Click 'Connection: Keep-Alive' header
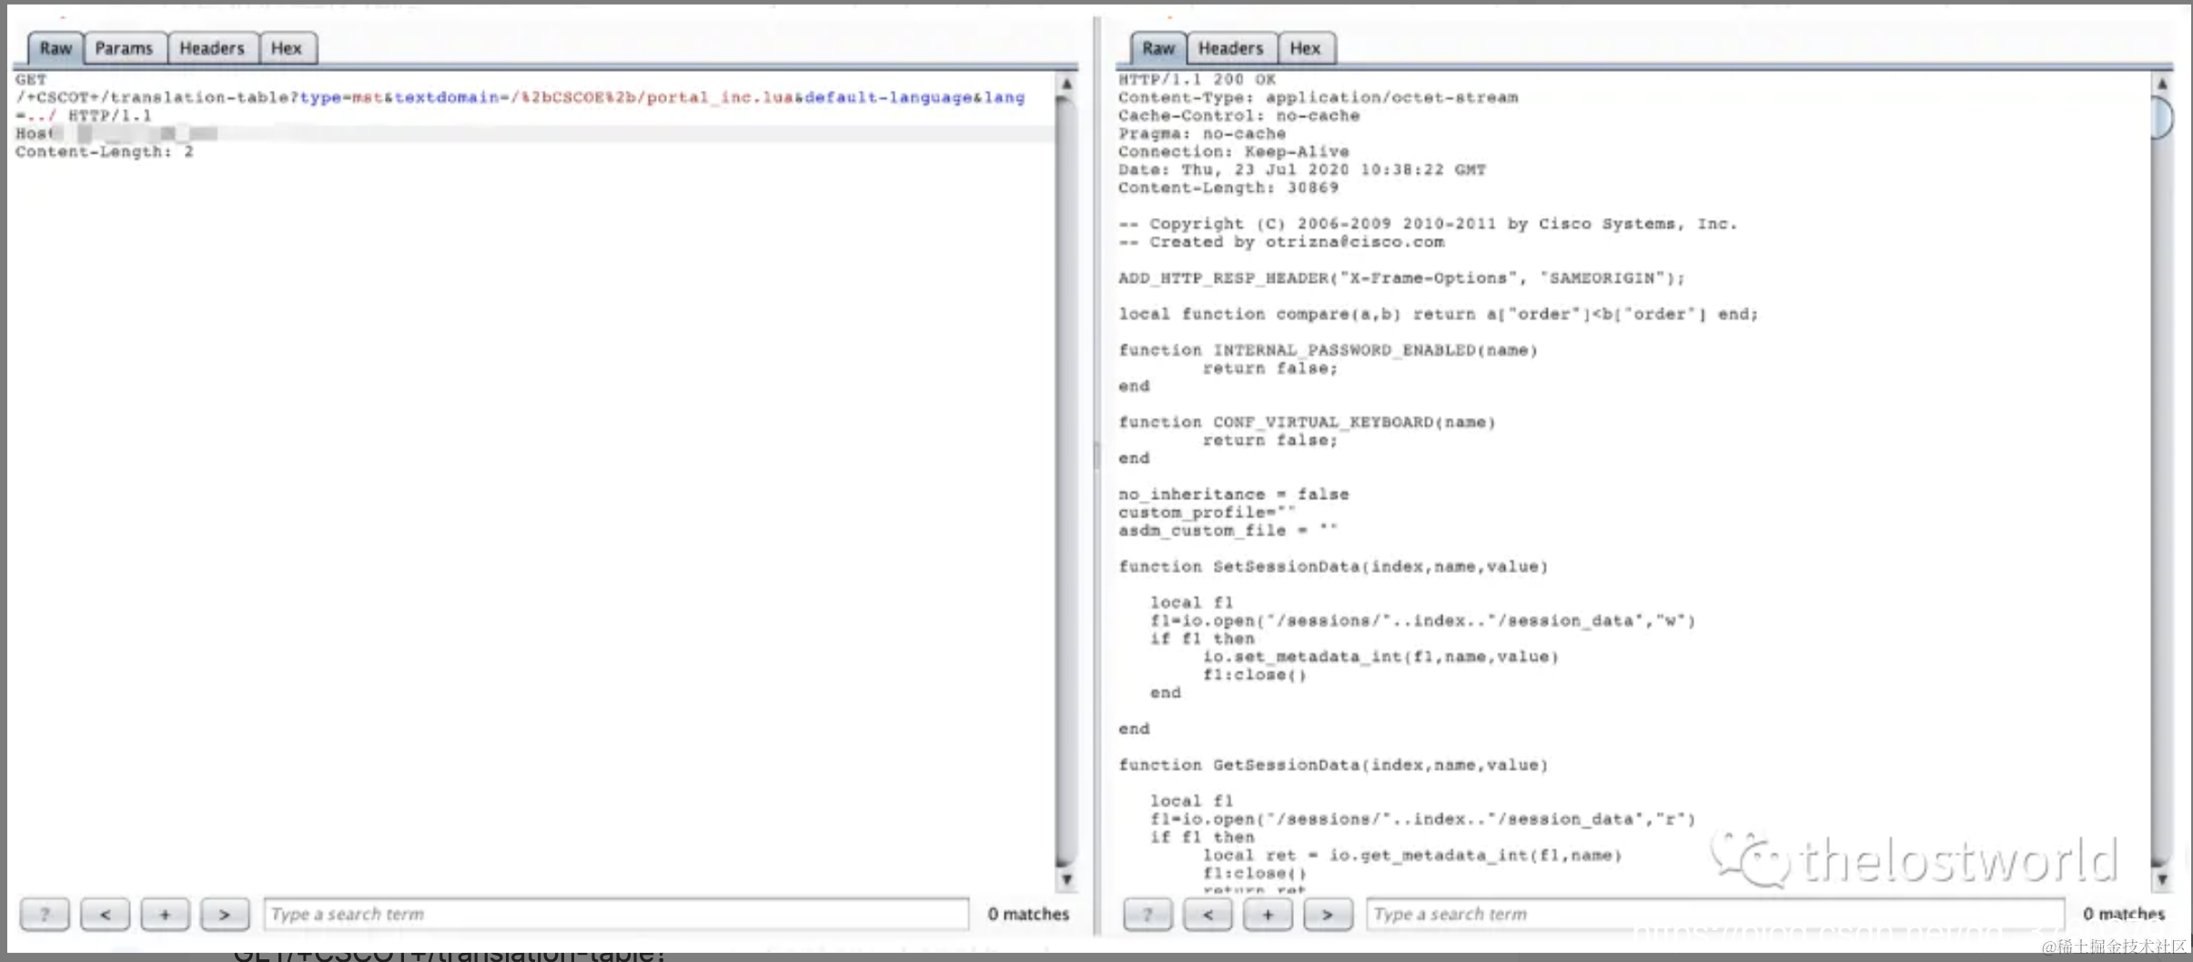The width and height of the screenshot is (2193, 962). 1234,152
